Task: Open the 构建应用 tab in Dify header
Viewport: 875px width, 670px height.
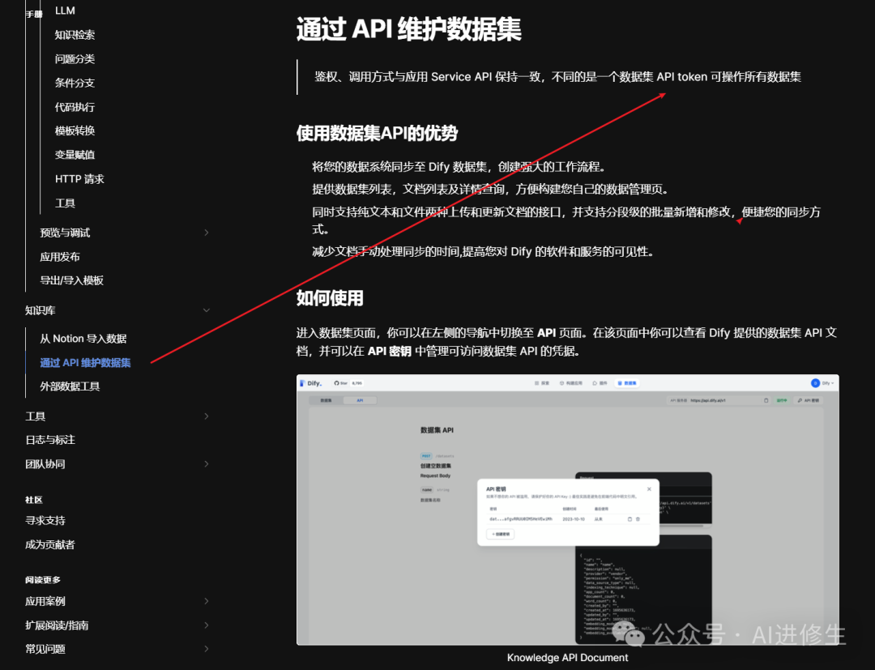Action: point(571,383)
